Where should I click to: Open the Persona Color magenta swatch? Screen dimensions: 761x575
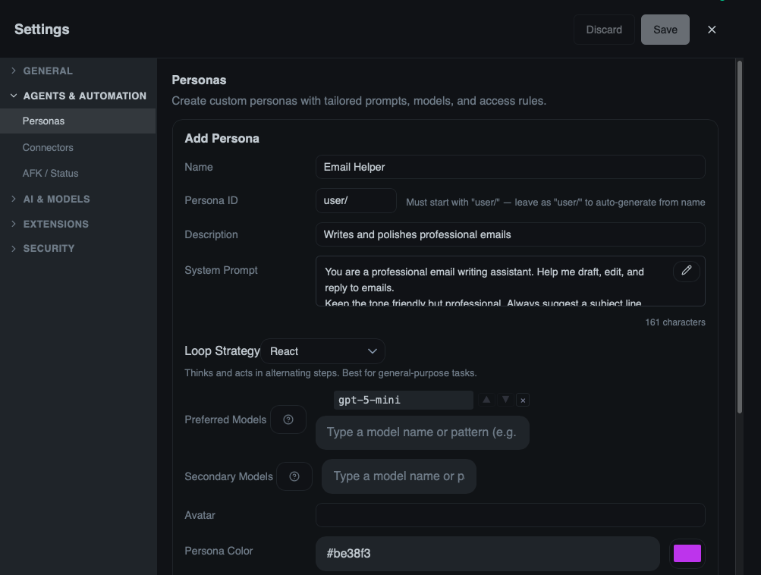[687, 553]
